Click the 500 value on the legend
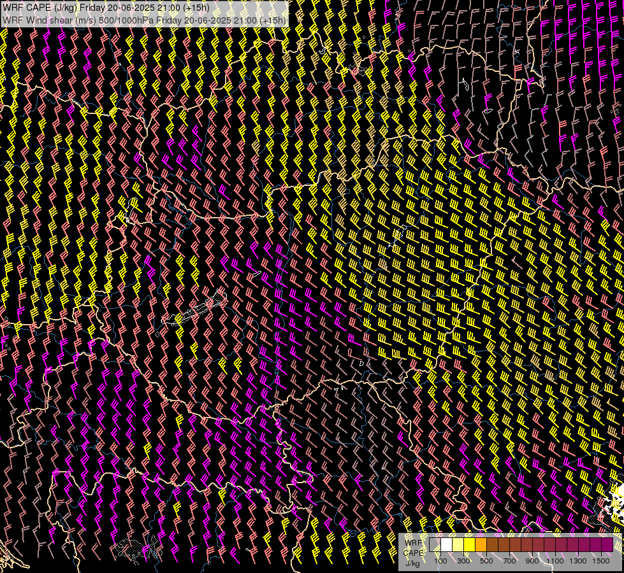Screen dimensions: 624x573 coord(486,561)
